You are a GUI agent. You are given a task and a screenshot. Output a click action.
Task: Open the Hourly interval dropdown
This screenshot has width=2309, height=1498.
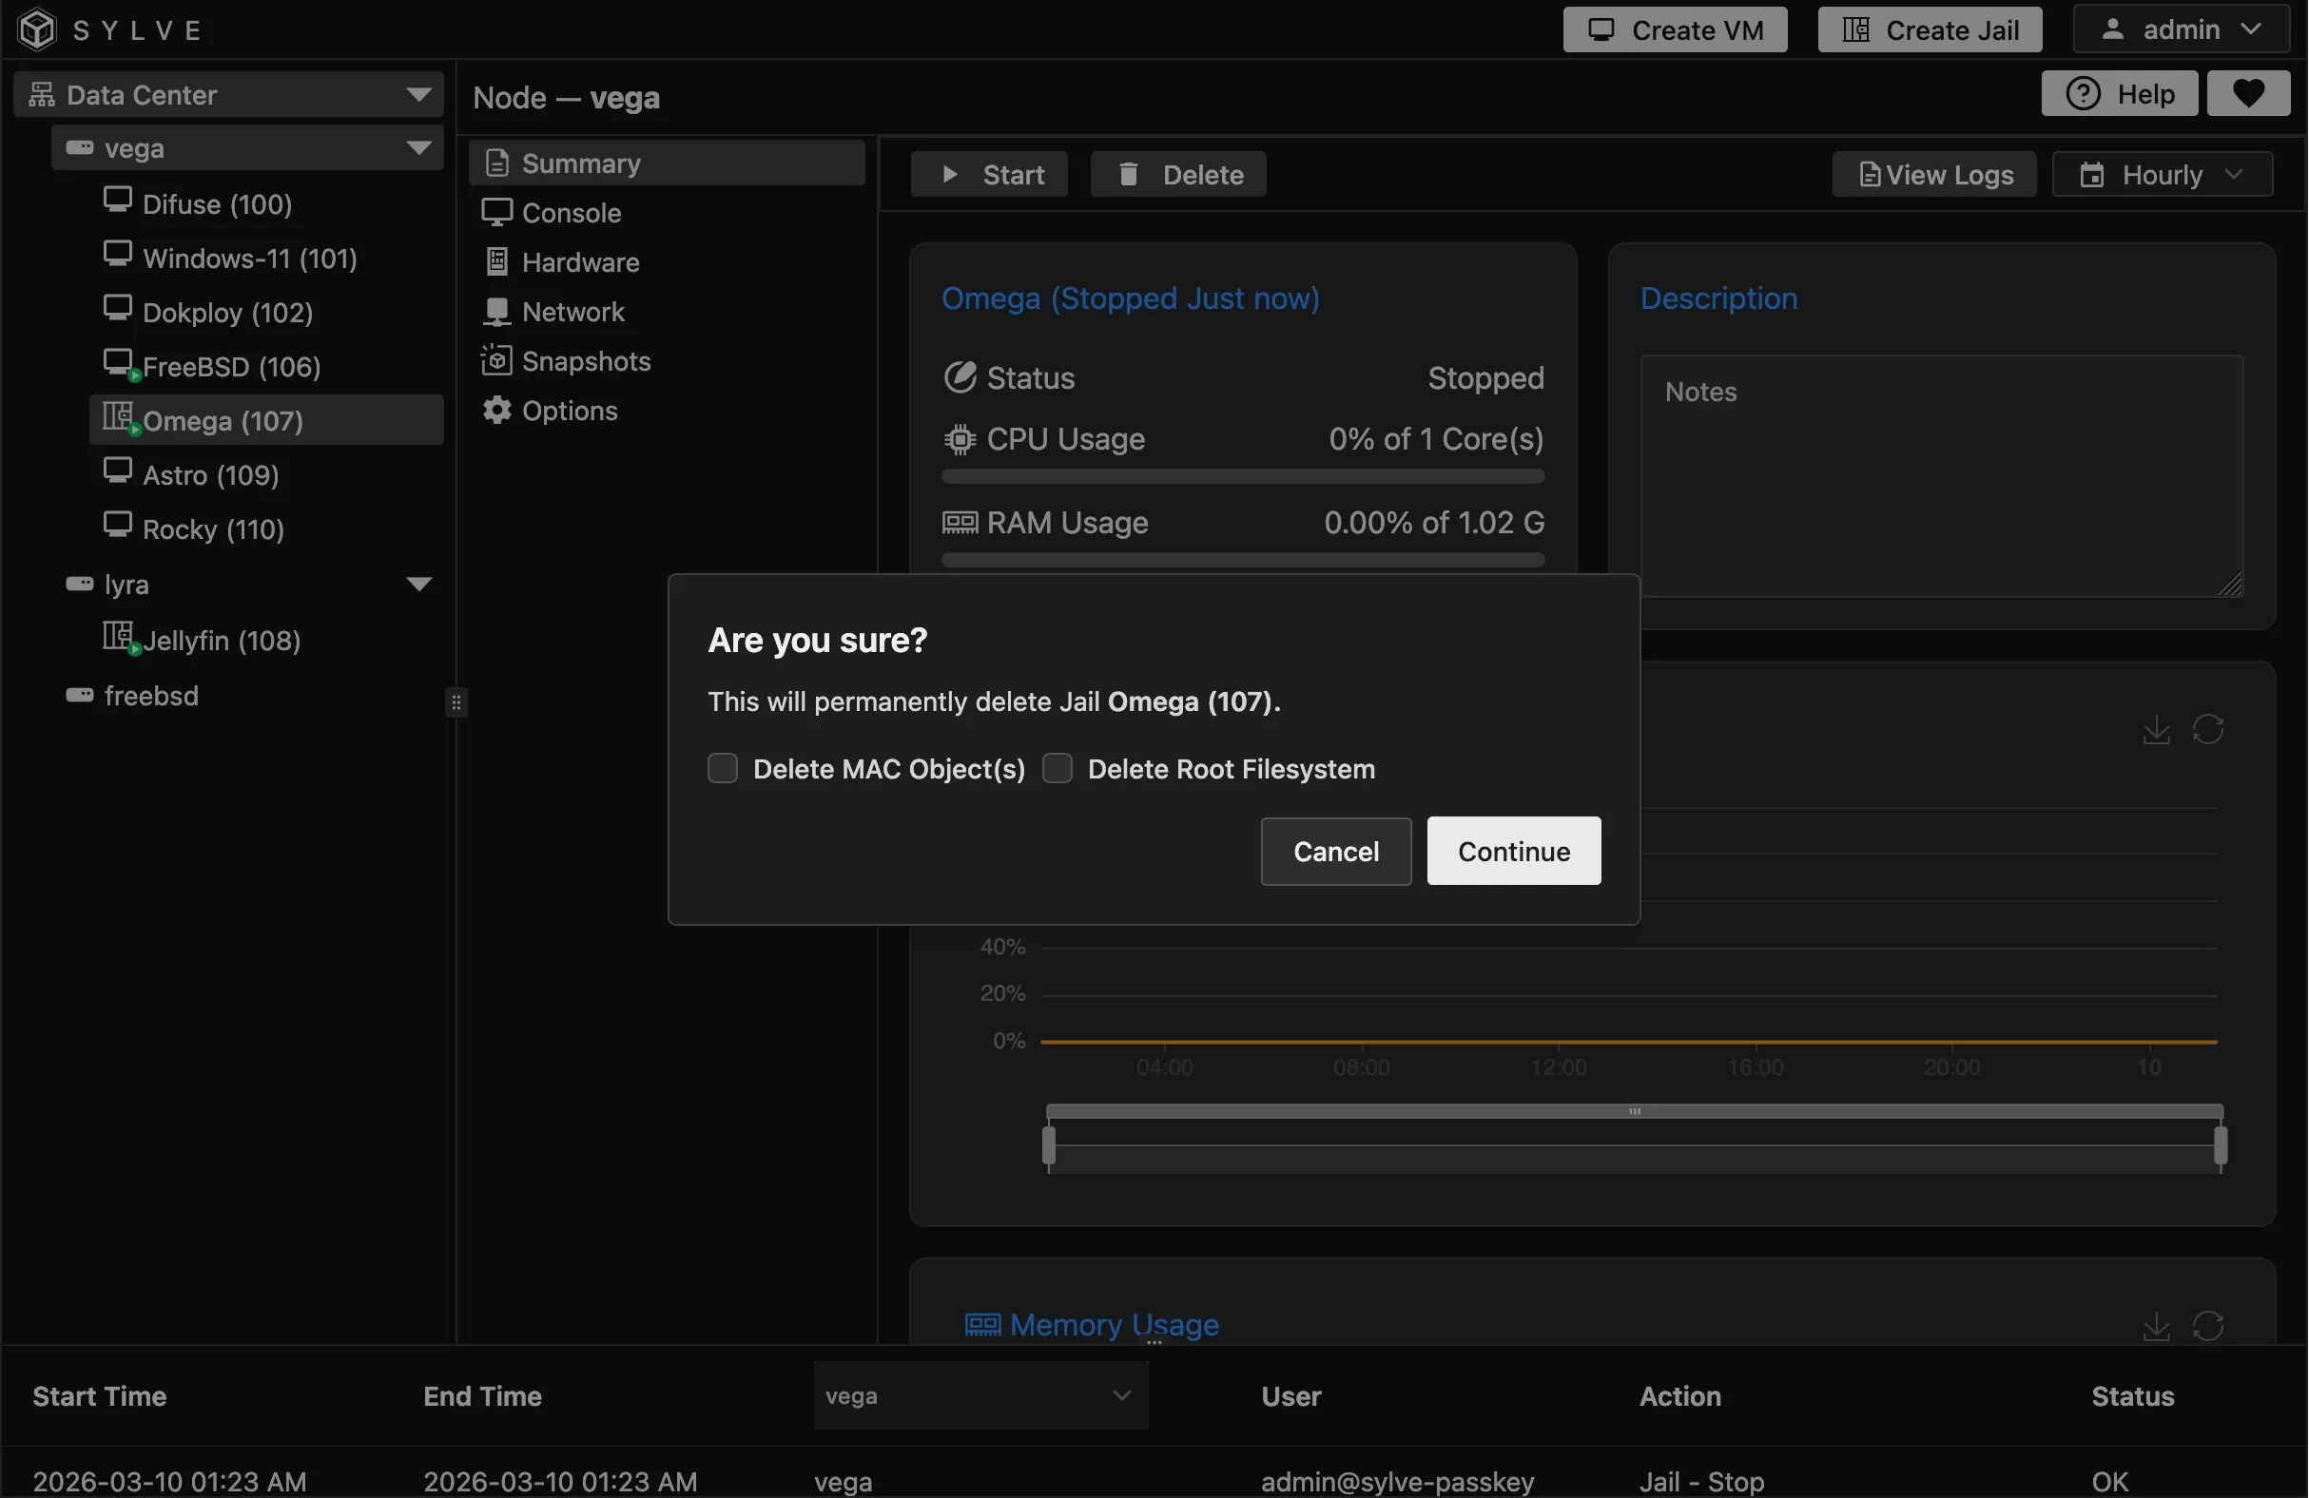[x=2162, y=175]
